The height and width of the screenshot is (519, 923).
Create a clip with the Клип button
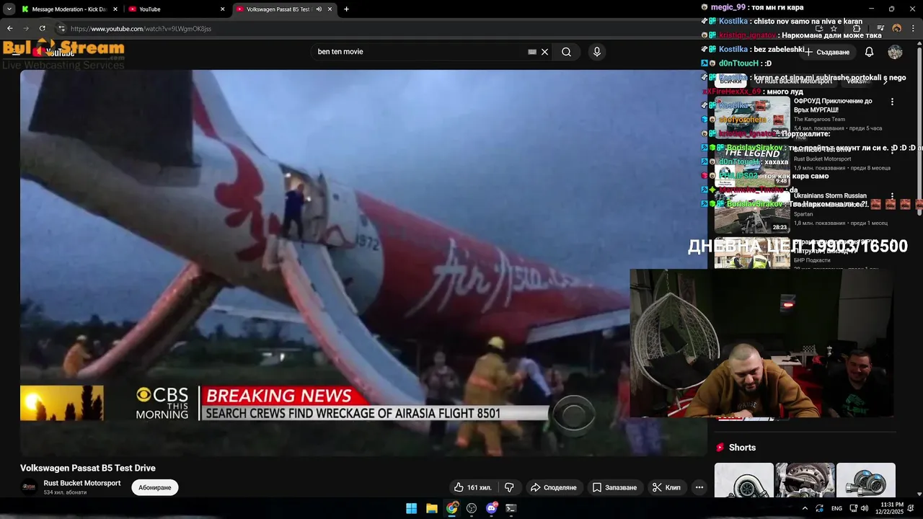[x=666, y=488]
